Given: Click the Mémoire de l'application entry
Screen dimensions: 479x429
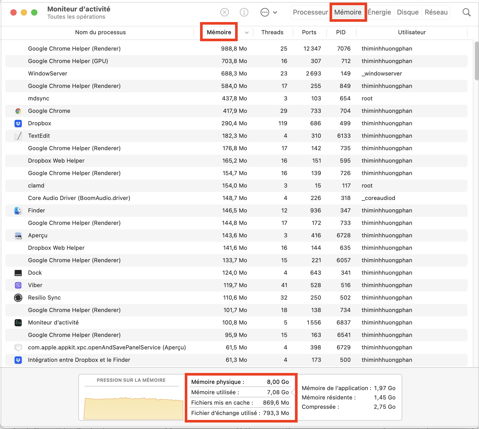Looking at the screenshot, I should [x=348, y=388].
